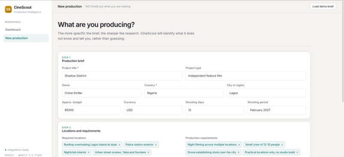Image resolution: width=344 pixels, height=157 pixels.
Task: Remove the Urban street scenes tag
Action: [x=148, y=152]
